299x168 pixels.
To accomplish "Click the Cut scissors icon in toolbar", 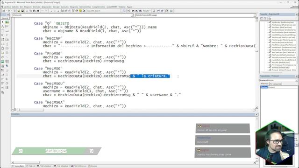I will (27, 11).
